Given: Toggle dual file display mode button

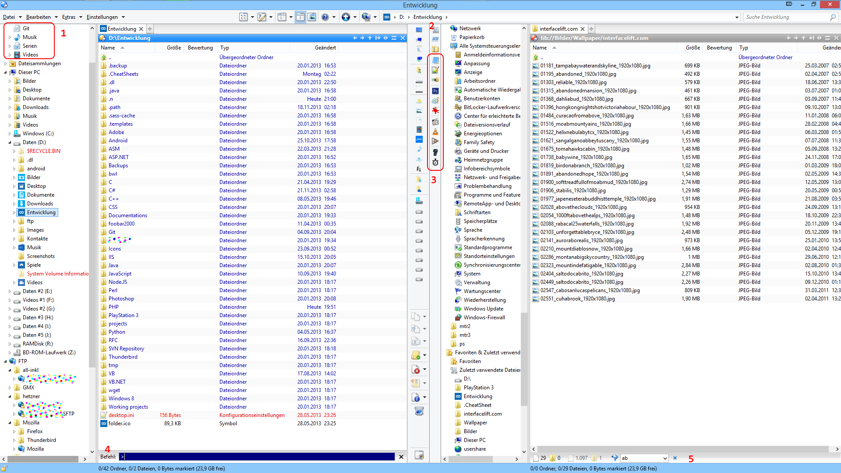Looking at the screenshot, I should 300,17.
